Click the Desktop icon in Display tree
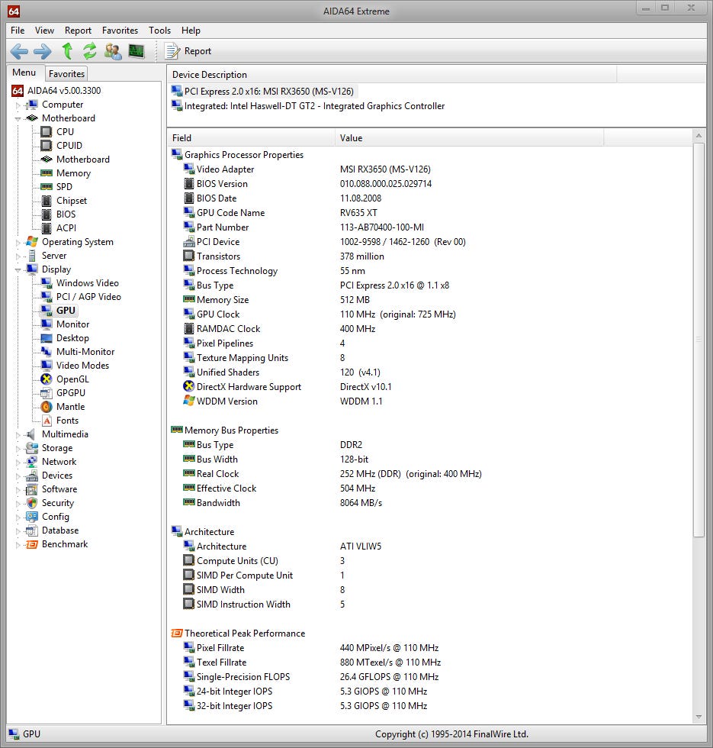The height and width of the screenshot is (748, 713). 47,338
